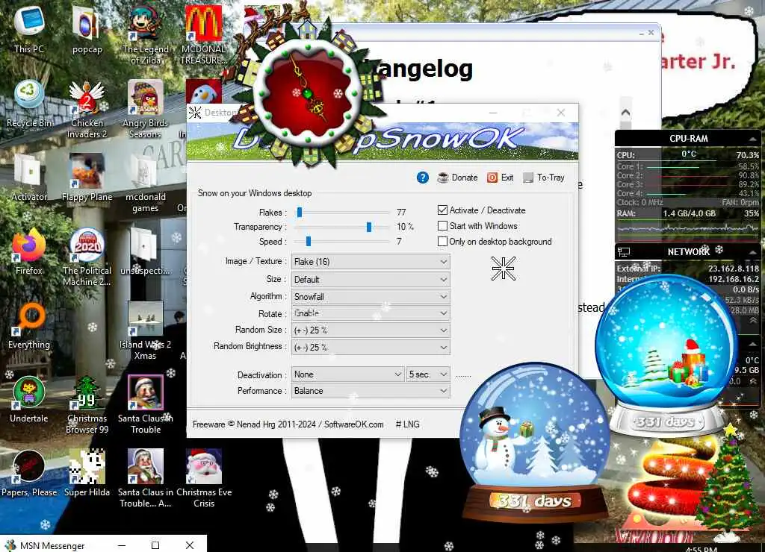
Task: Enable Start with Windows checkbox
Action: [442, 225]
